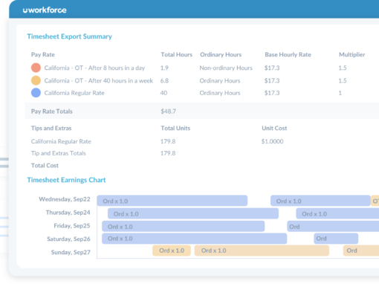Select Thursday's second Ord x 1.0 bar
Screen dimensions: 379x284
point(337,213)
